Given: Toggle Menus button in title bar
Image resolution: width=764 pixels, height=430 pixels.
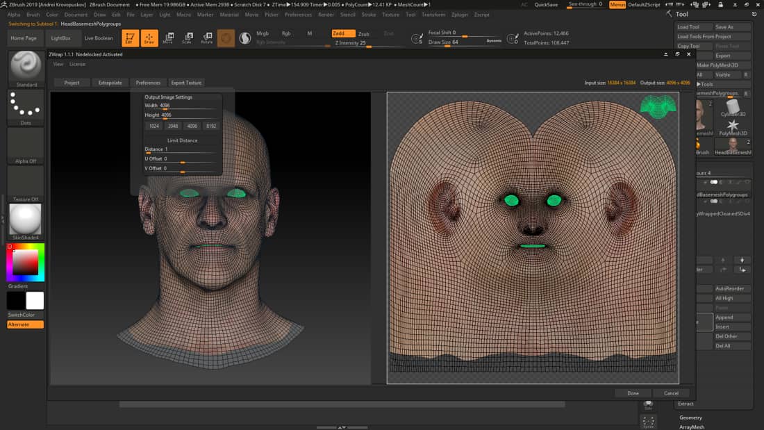Looking at the screenshot, I should [617, 4].
